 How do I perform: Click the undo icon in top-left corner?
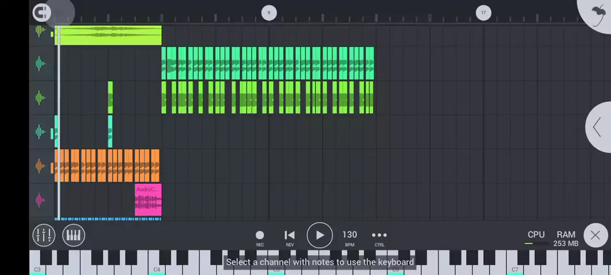[x=42, y=13]
